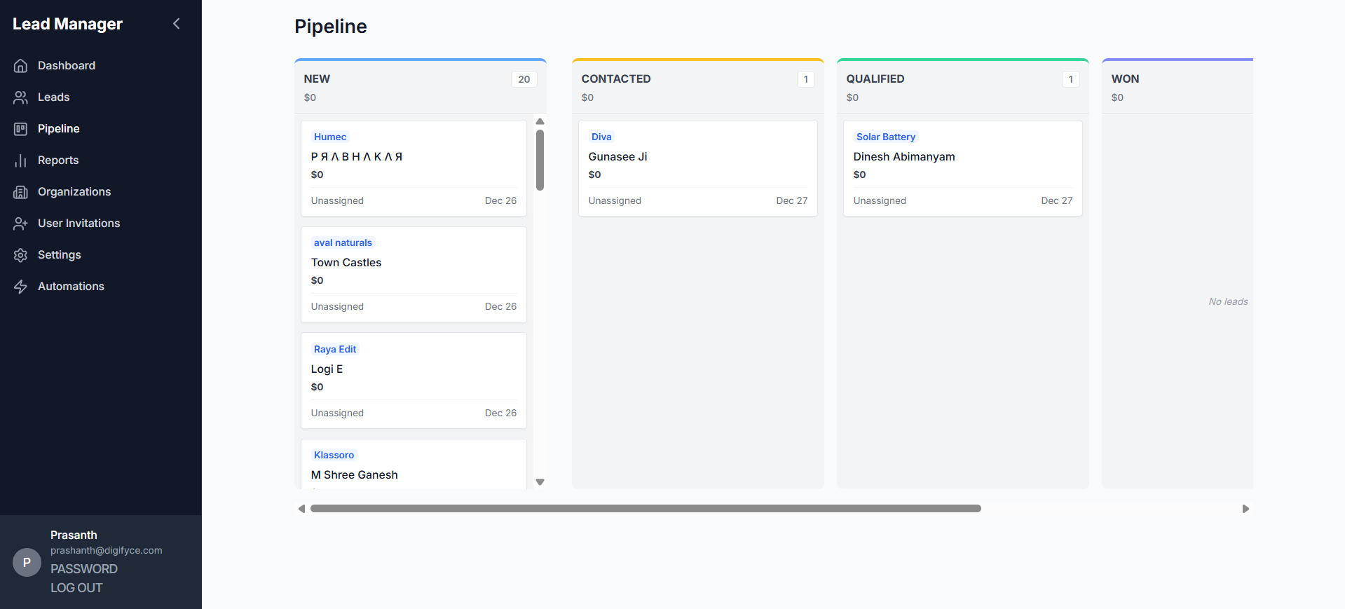Go to the Leads page

pos(53,97)
